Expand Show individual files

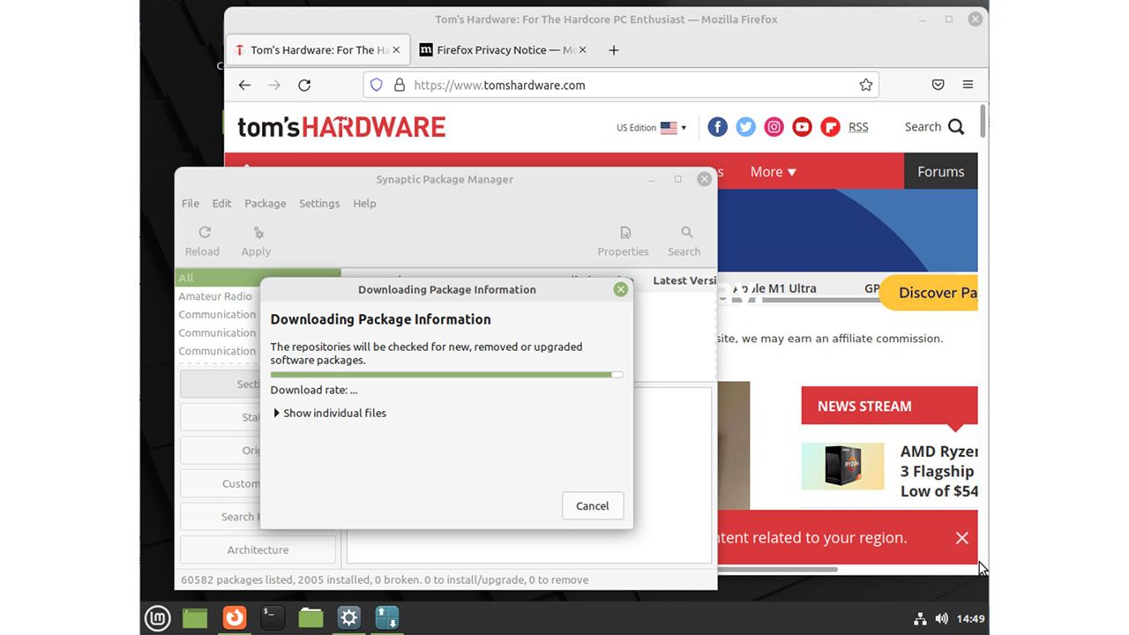click(330, 413)
